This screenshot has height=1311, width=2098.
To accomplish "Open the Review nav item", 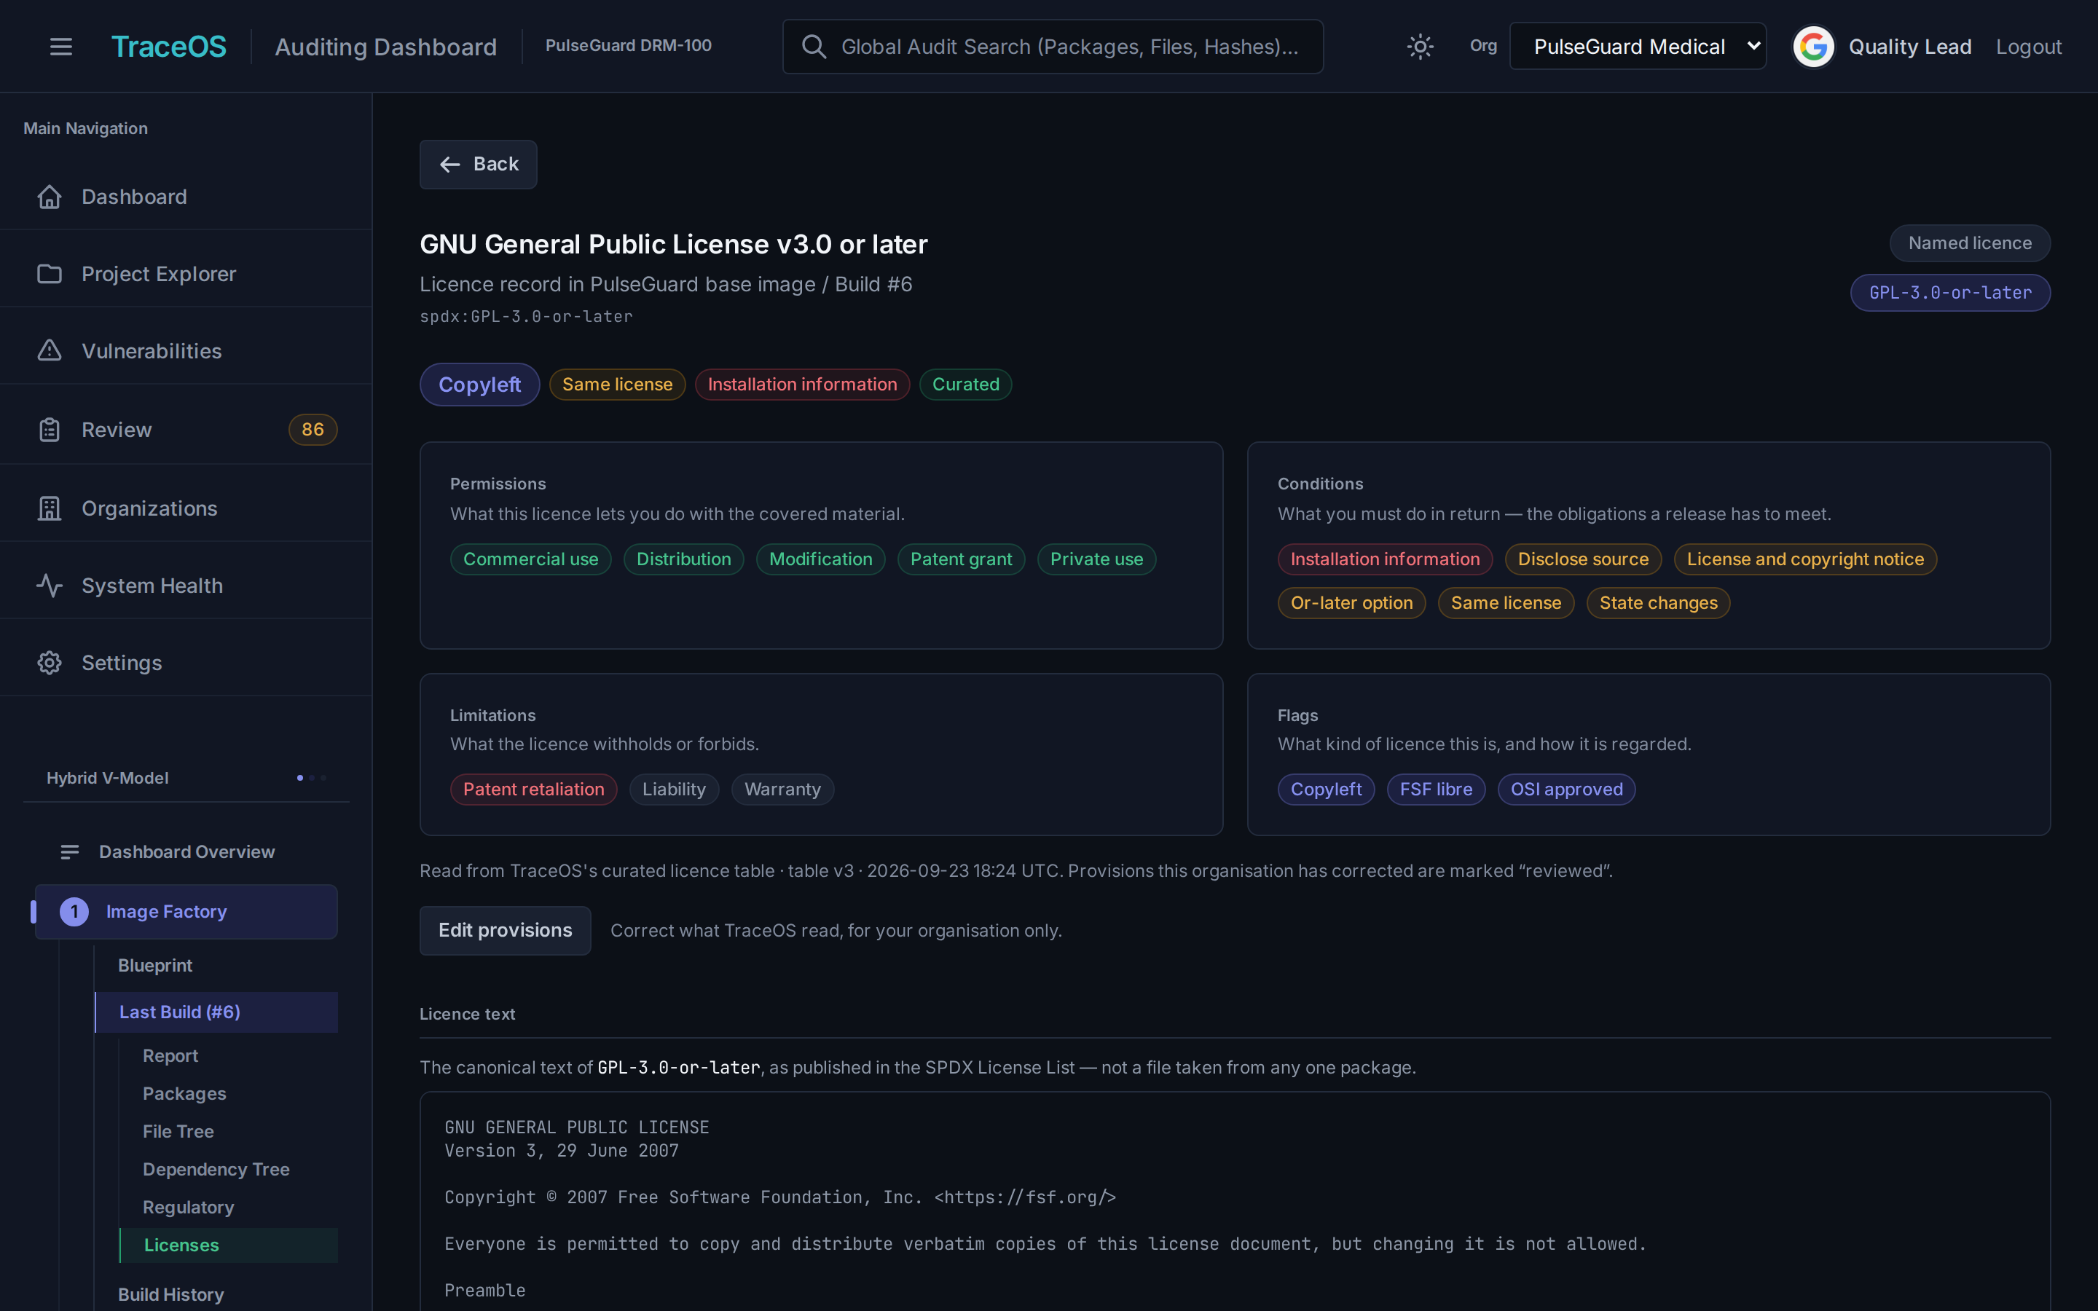I will [186, 429].
